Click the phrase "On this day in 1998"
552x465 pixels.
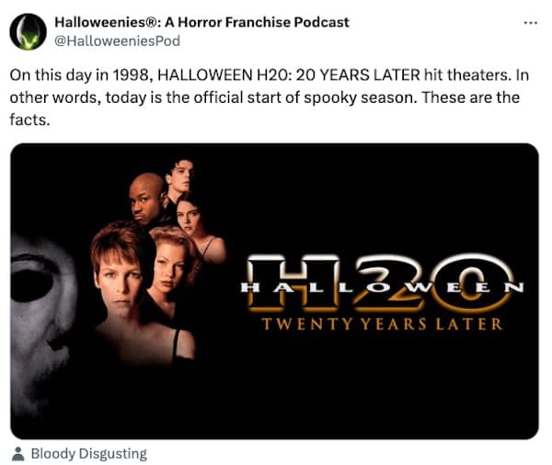80,75
